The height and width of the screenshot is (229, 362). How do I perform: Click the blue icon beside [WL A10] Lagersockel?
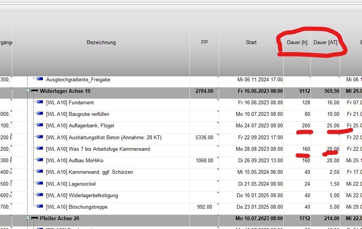(40, 184)
